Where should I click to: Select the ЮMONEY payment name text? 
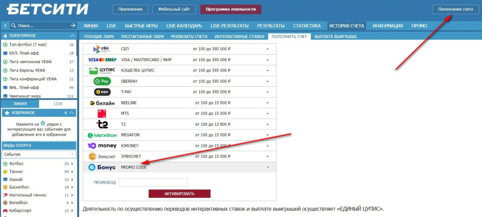[x=130, y=146]
